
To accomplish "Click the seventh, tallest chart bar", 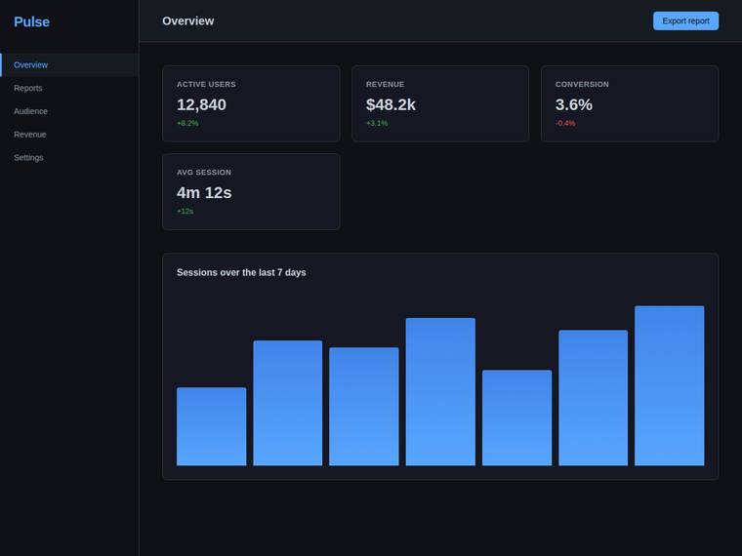I will tap(669, 386).
